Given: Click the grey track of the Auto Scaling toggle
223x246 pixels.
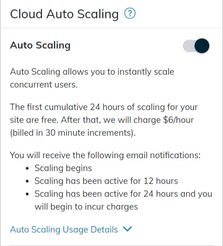Looking at the screenshot, I should click(x=188, y=46).
